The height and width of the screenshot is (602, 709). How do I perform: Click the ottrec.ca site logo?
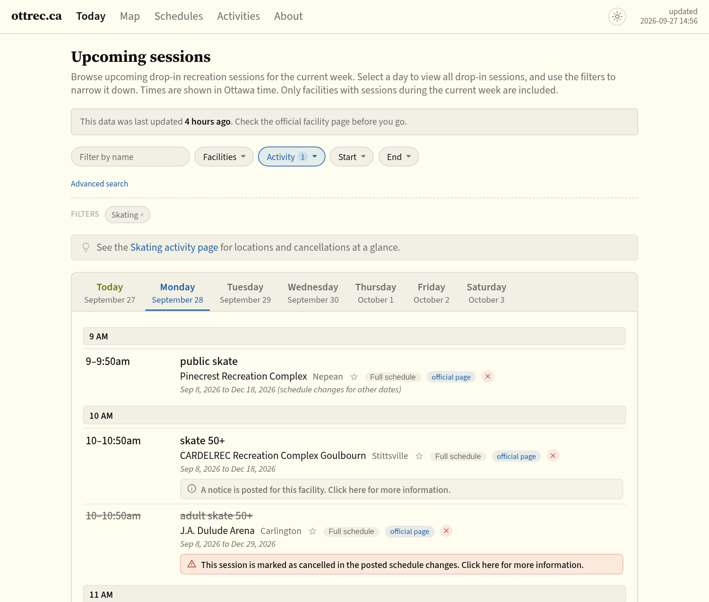(x=36, y=16)
